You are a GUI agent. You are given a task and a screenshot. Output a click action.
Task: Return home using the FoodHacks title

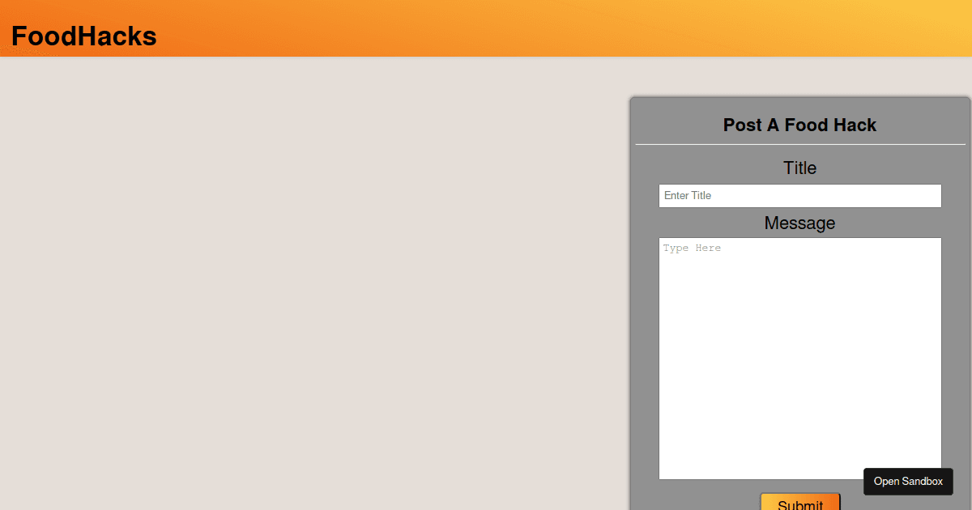click(83, 36)
